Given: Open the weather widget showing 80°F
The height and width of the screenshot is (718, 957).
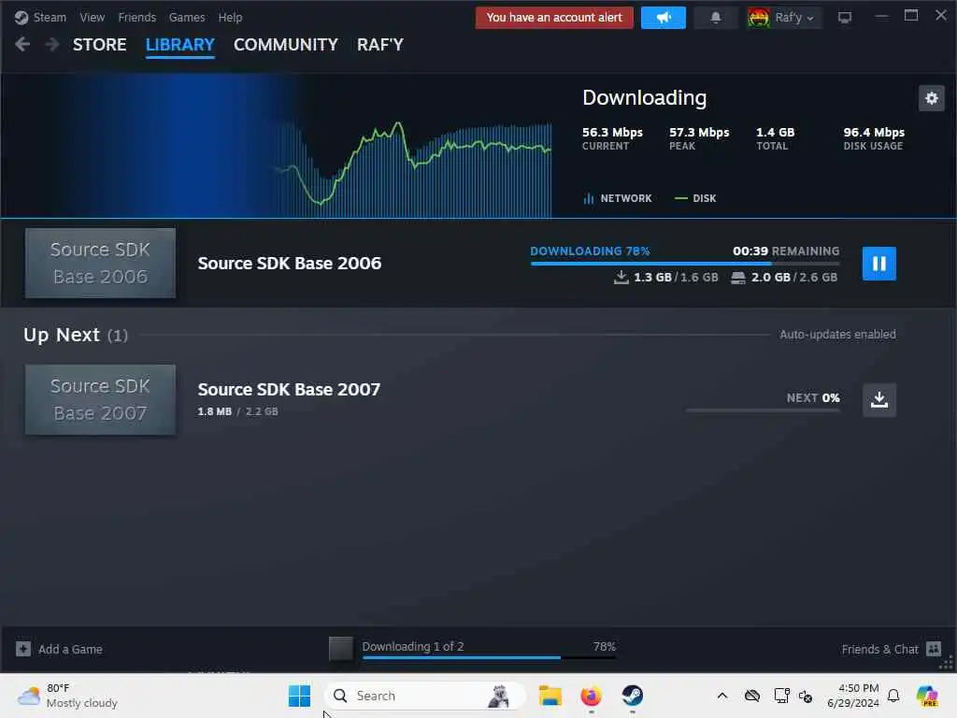Looking at the screenshot, I should [x=67, y=696].
